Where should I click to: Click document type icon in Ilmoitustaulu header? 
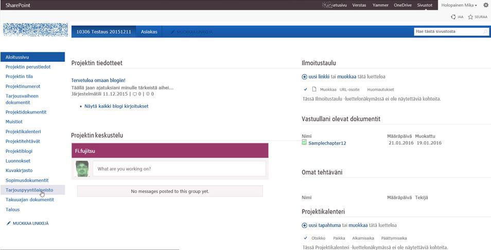tap(314, 89)
